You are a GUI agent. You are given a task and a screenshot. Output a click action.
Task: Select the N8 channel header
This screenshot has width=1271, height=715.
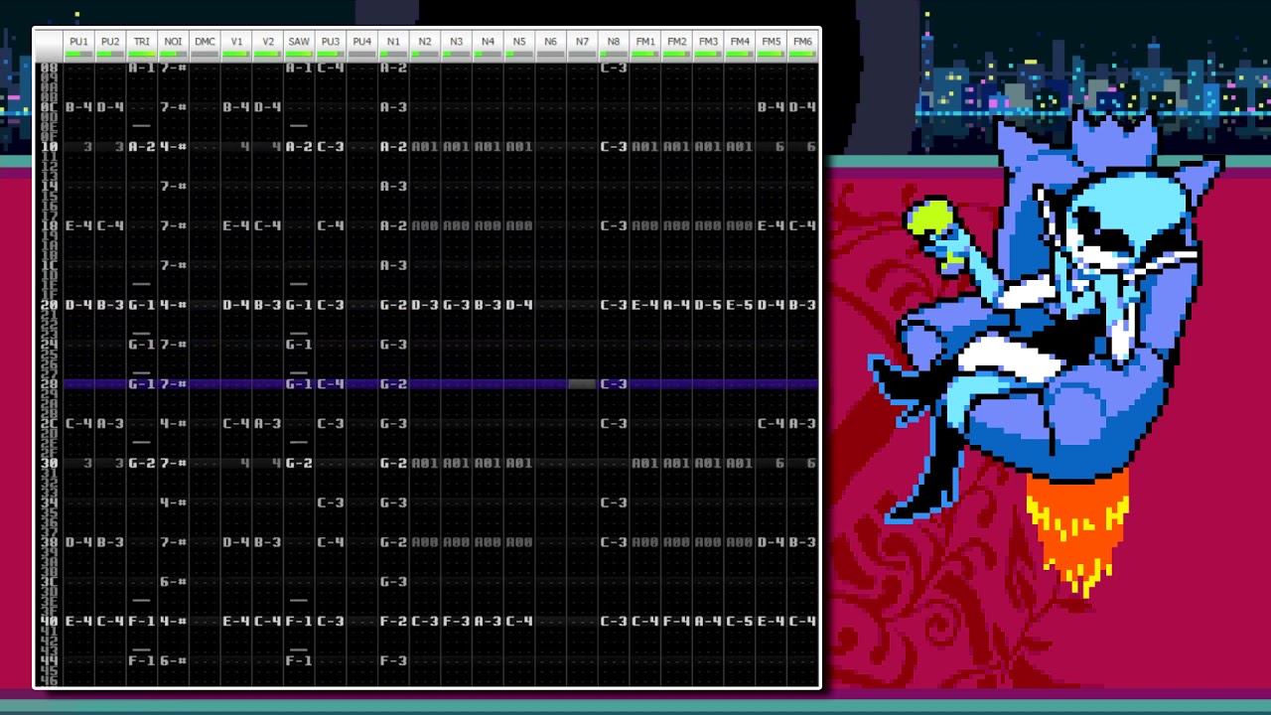(614, 46)
